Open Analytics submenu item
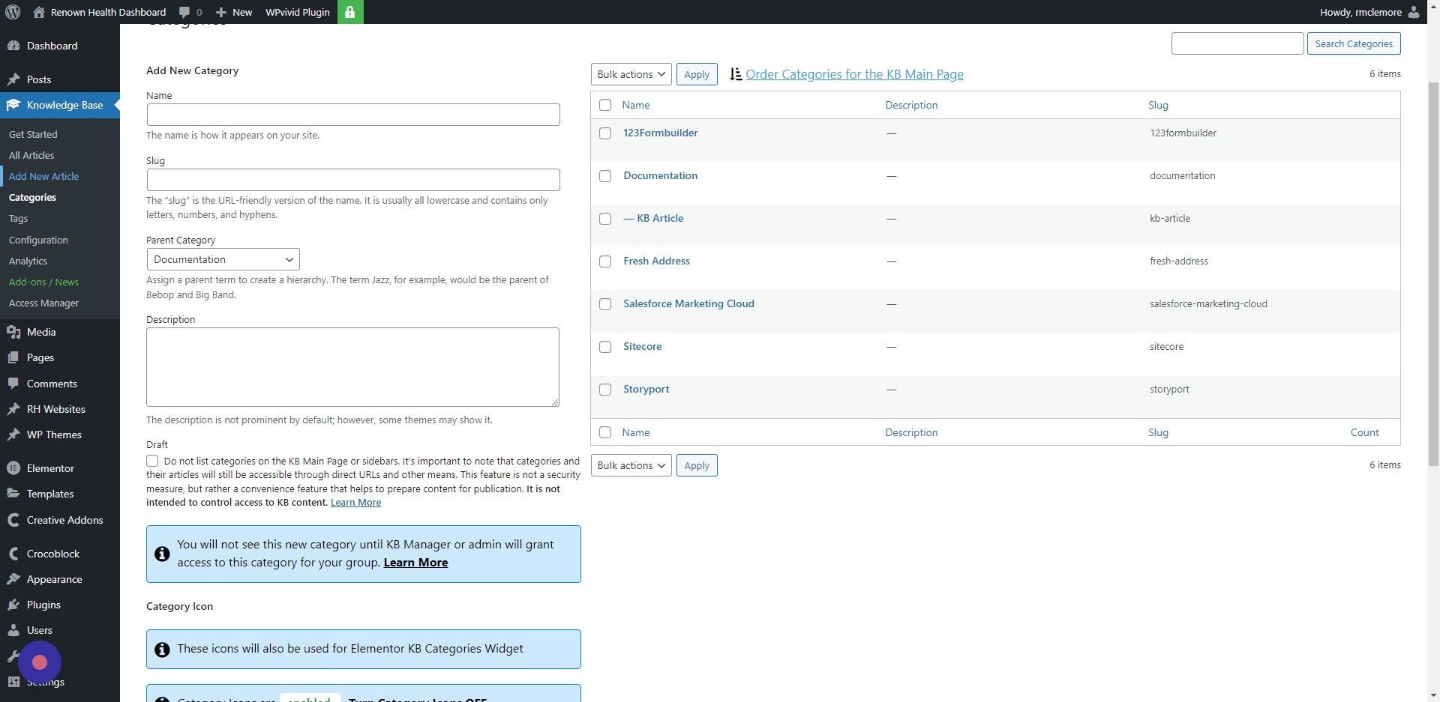This screenshot has height=702, width=1440. (x=28, y=261)
